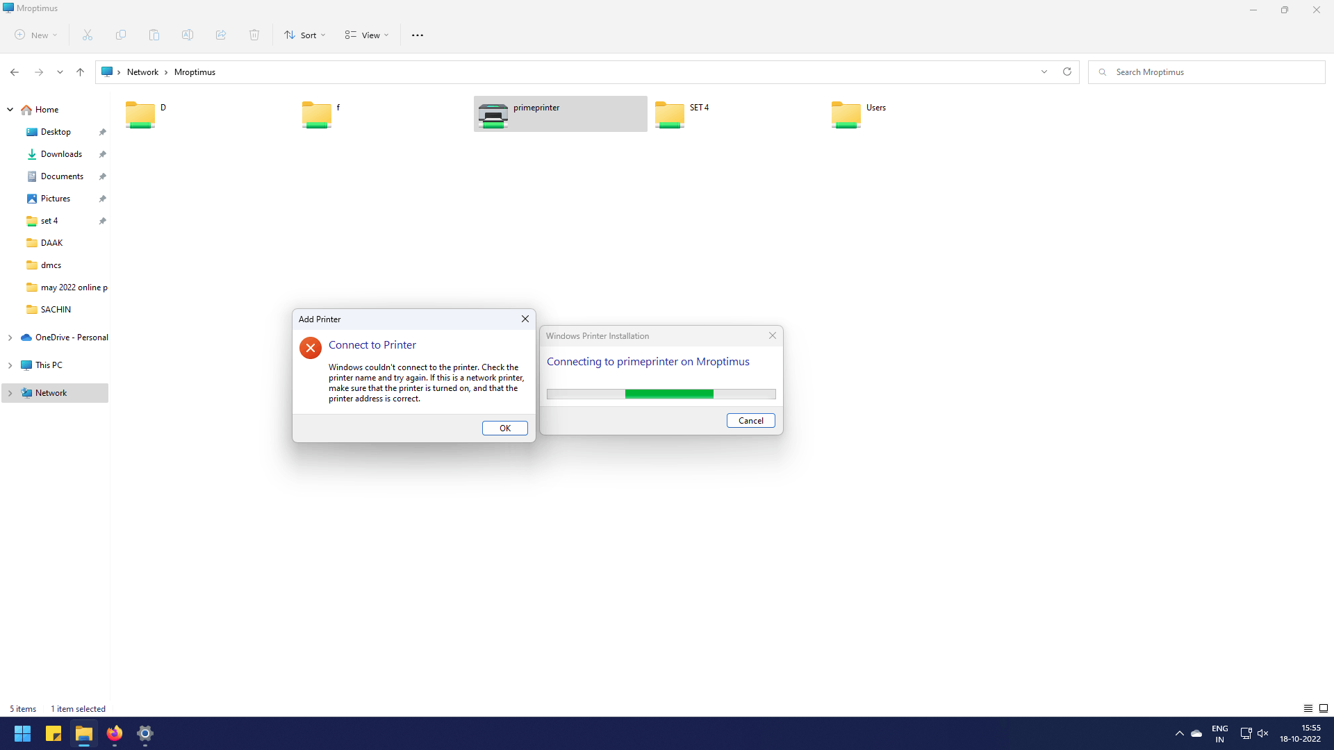Click Network in the breadcrumb path
1334x750 pixels.
[x=142, y=72]
